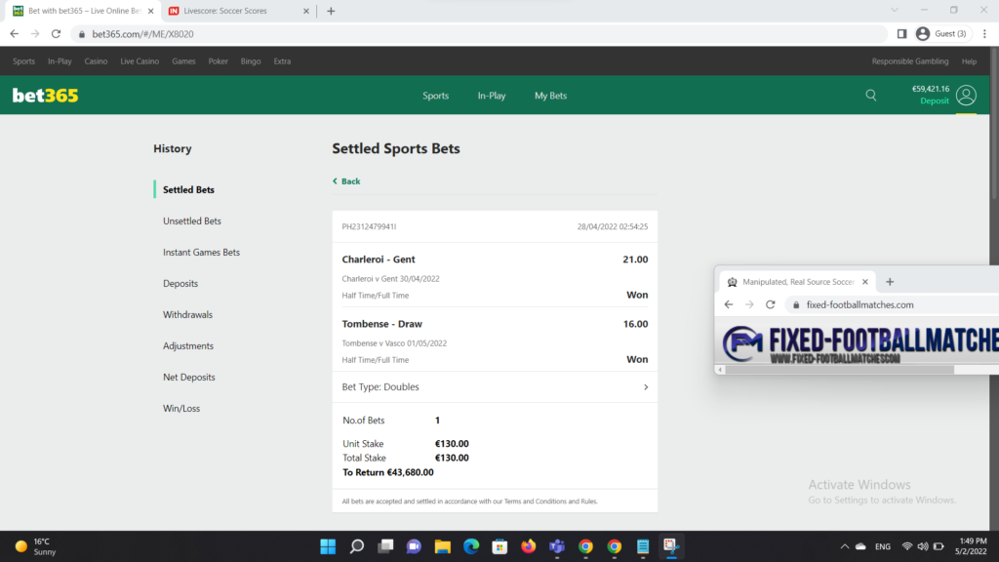999x562 pixels.
Task: Go Back from settled bet details
Action: coord(346,181)
